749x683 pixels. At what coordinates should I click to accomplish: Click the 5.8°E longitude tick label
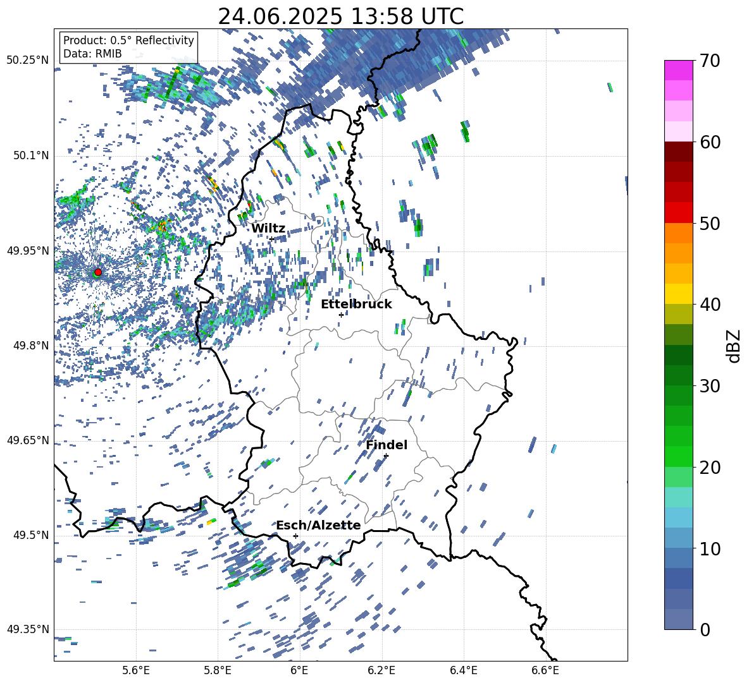coord(218,670)
